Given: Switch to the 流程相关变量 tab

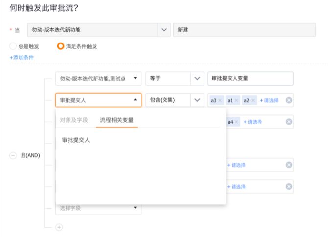Looking at the screenshot, I should (117, 120).
